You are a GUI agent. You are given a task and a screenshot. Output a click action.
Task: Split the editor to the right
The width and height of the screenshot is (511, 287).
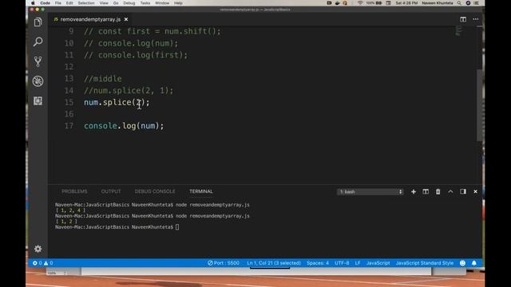pyautogui.click(x=463, y=19)
